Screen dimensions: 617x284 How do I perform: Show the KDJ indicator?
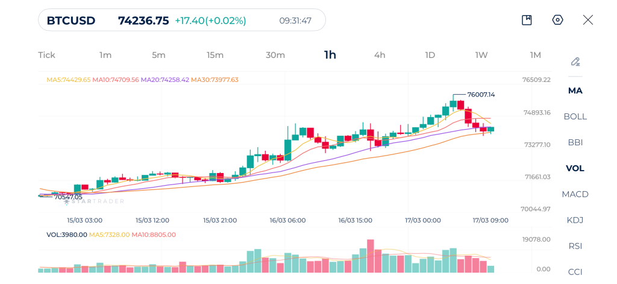[x=575, y=220]
